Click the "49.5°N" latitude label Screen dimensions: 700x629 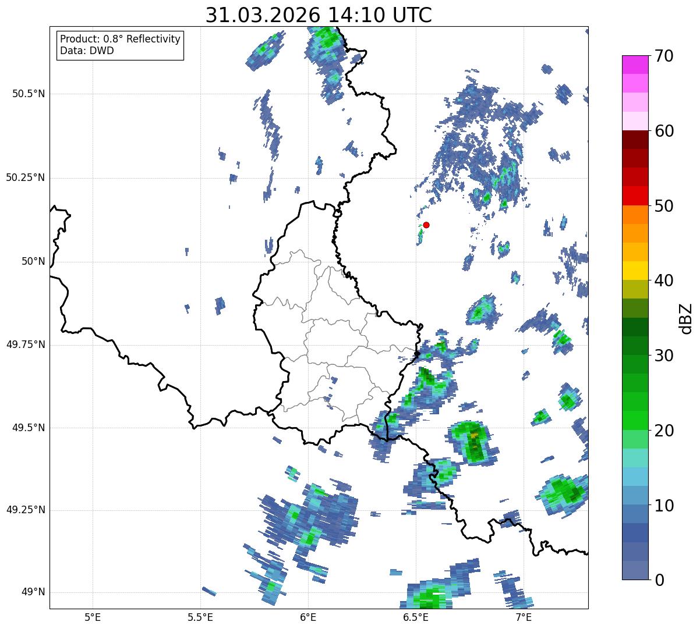[29, 428]
